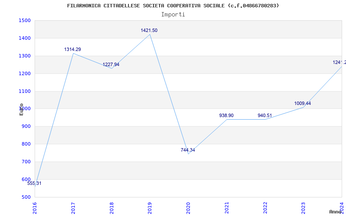Screen dimensions: 346x216
Task: Click the 'Anno' x-axis label
Action: coord(336,212)
